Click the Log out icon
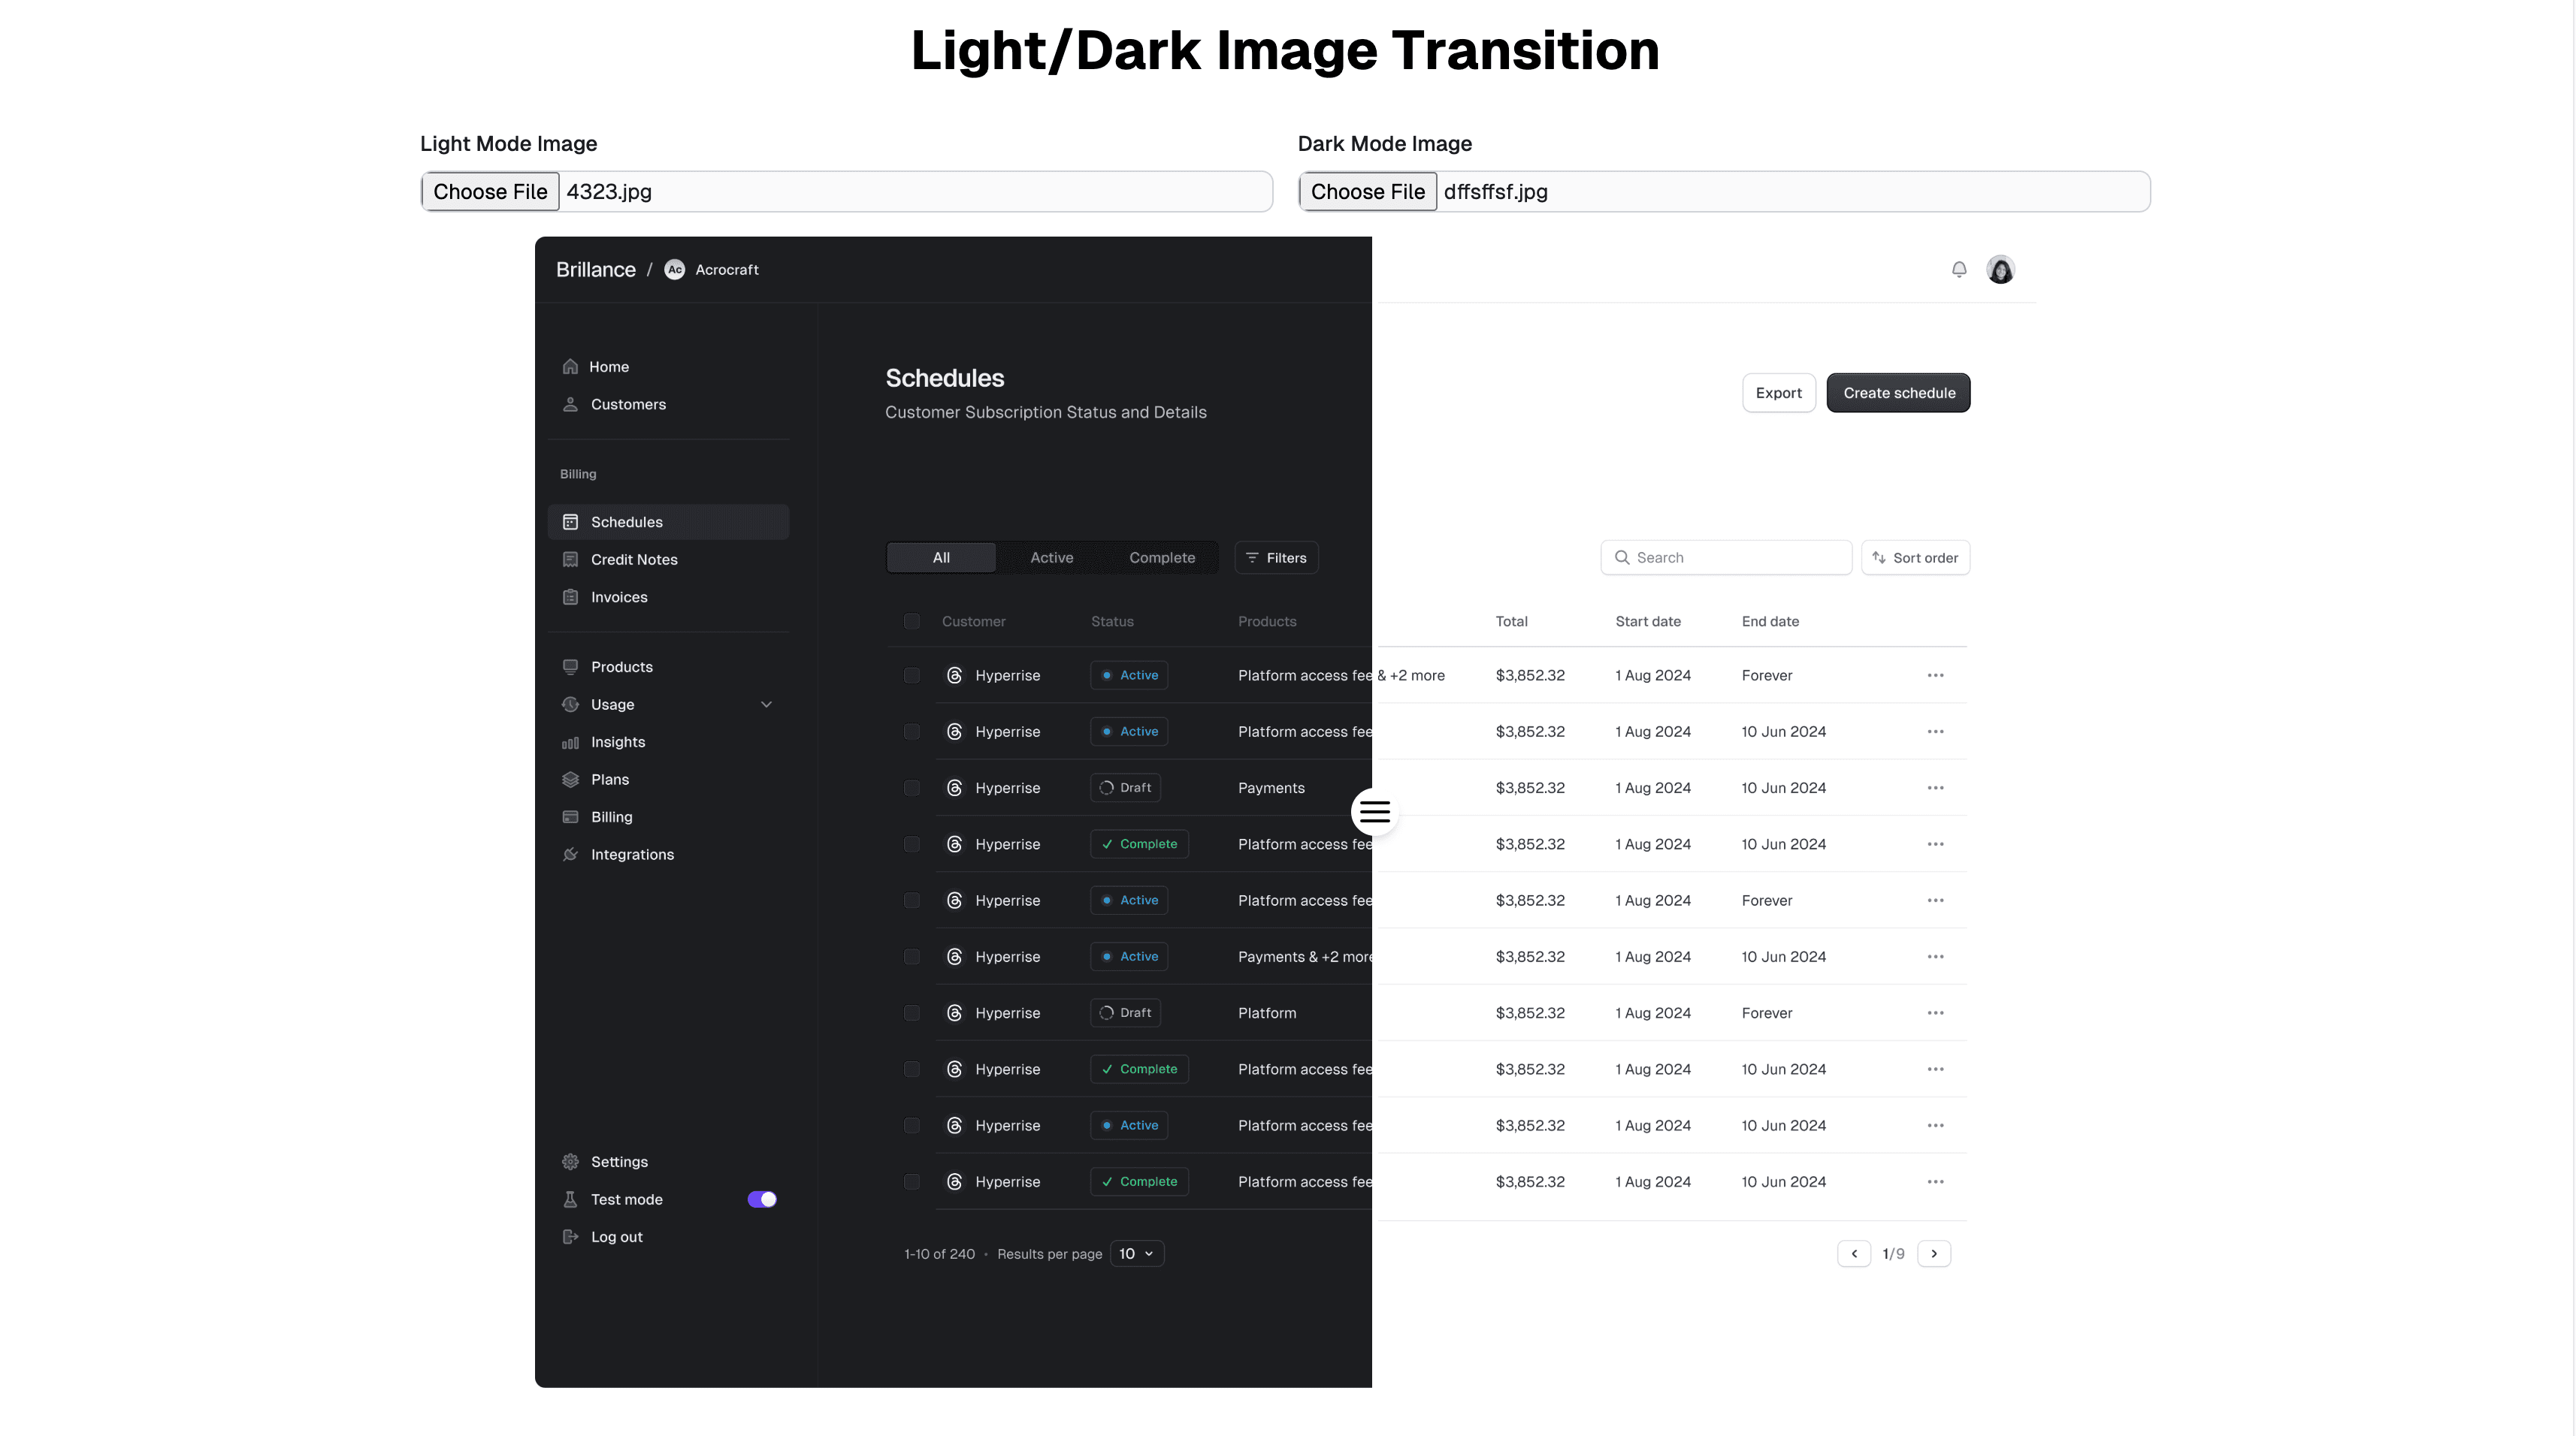The height and width of the screenshot is (1436, 2576). pyautogui.click(x=570, y=1237)
